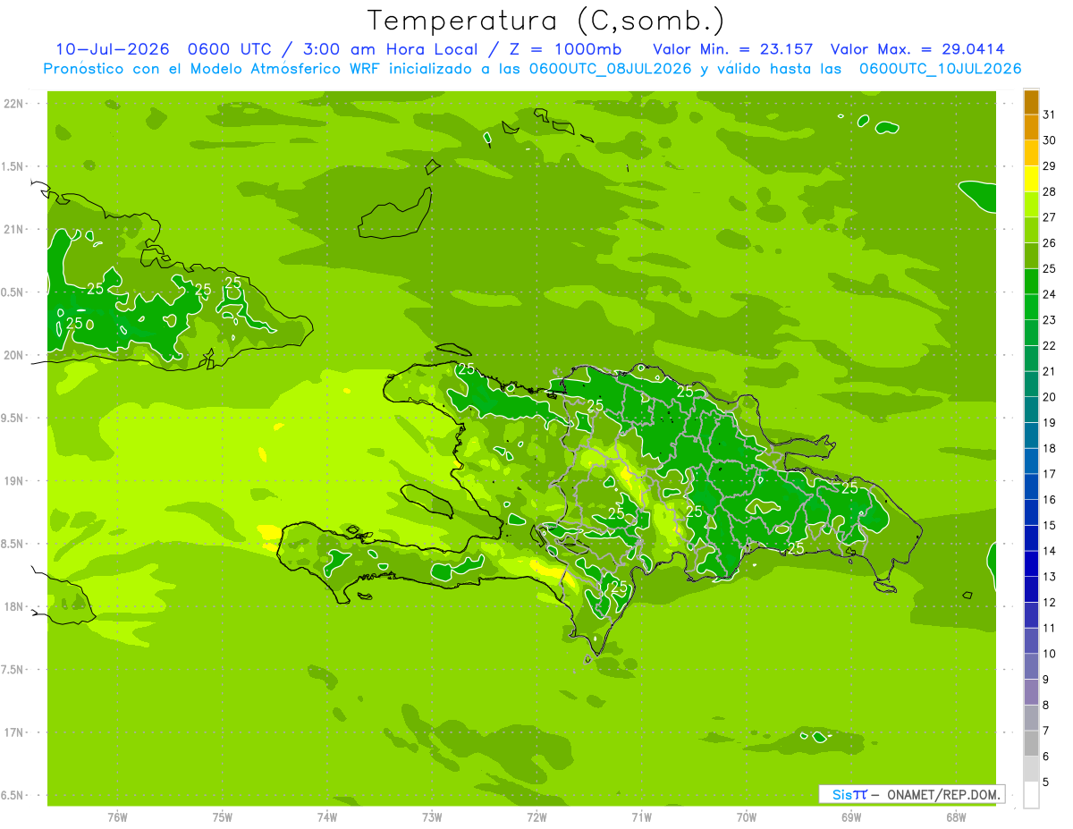Click the colorbar label 20
This screenshot has width=1073, height=829.
(x=1049, y=397)
